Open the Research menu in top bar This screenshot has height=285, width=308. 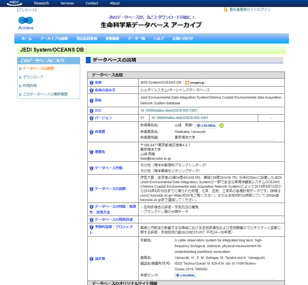click(41, 3)
